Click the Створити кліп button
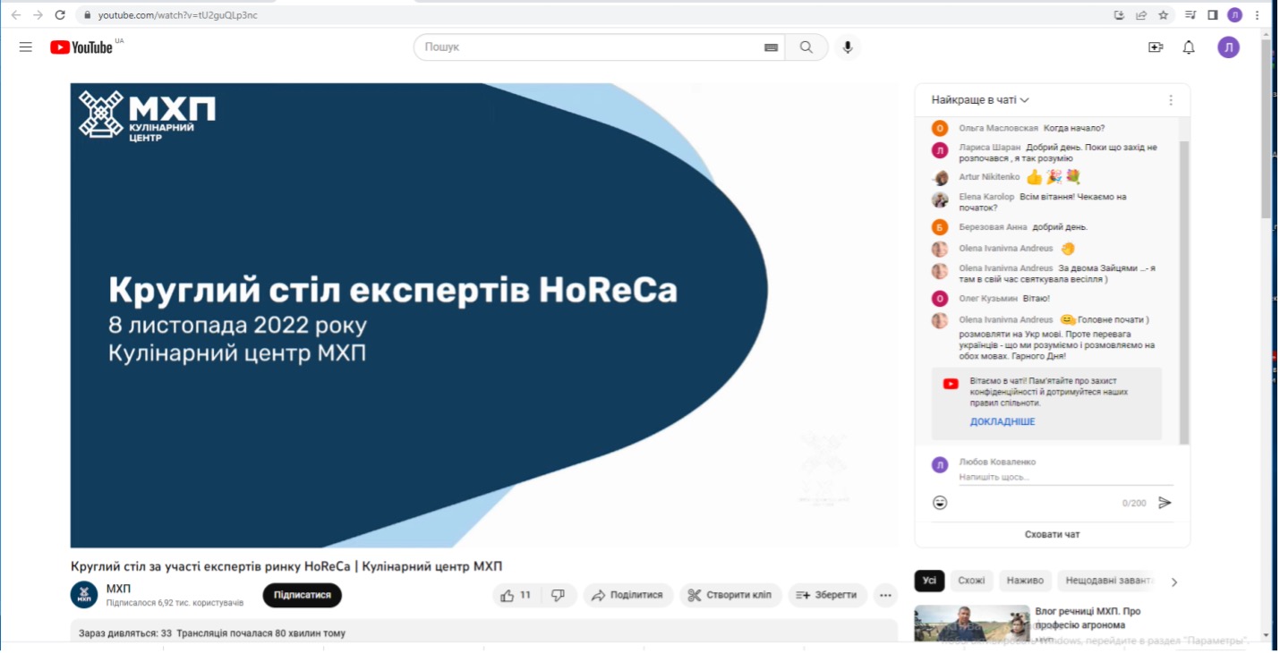 click(730, 595)
